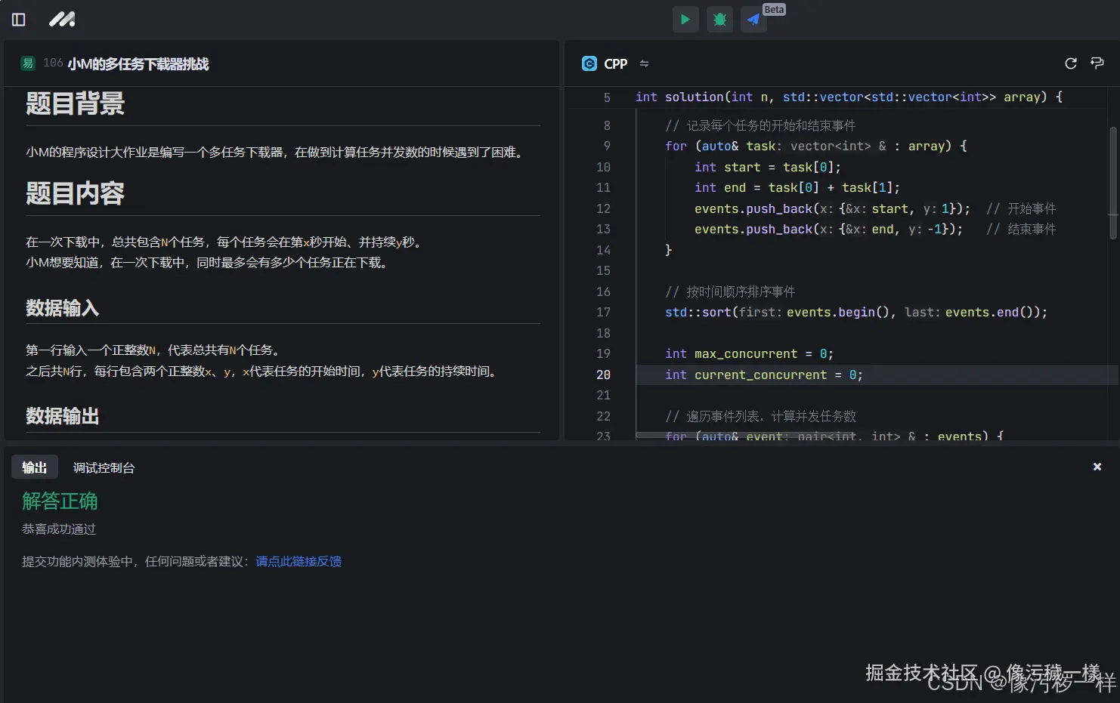Click the 恭喜成功通过 message
The image size is (1120, 703).
[59, 529]
